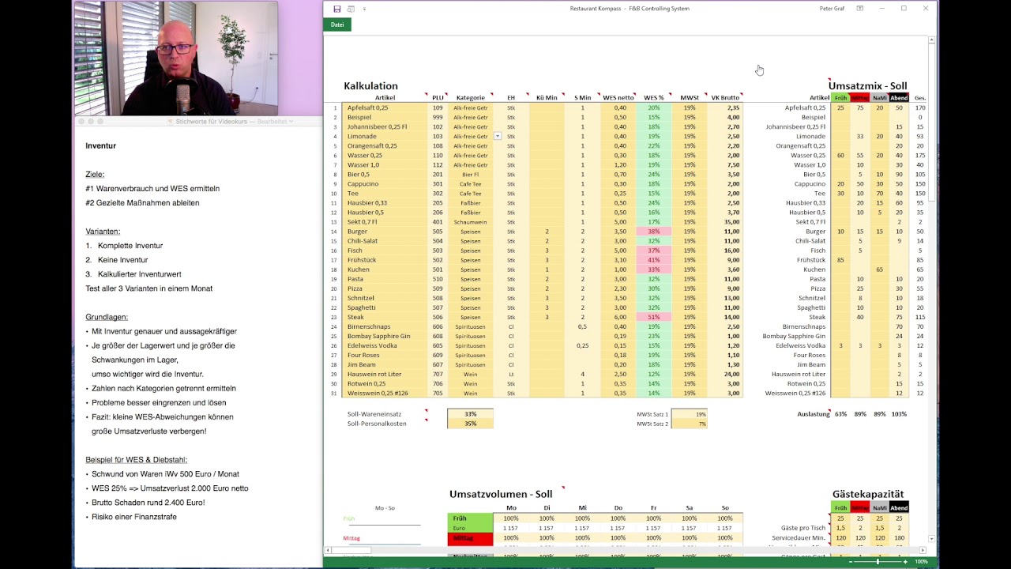Click the Kategorie column header
The width and height of the screenshot is (1011, 569).
click(x=470, y=98)
